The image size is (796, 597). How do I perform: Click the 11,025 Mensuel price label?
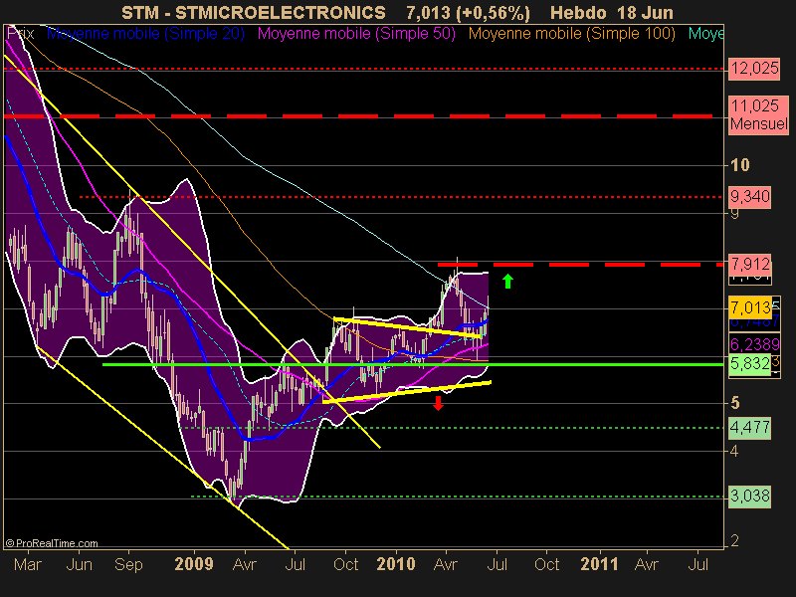(758, 114)
